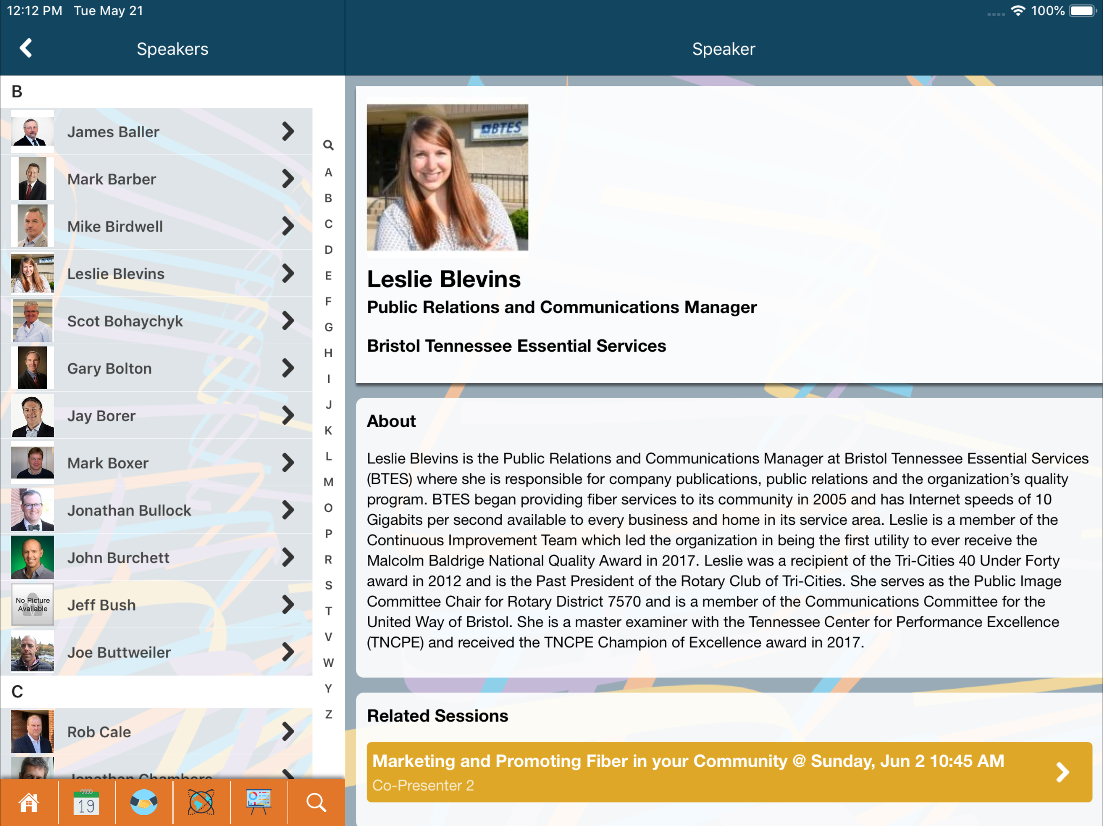Screen dimensions: 1103x826
Task: Jump to letter D in index
Action: pos(328,250)
